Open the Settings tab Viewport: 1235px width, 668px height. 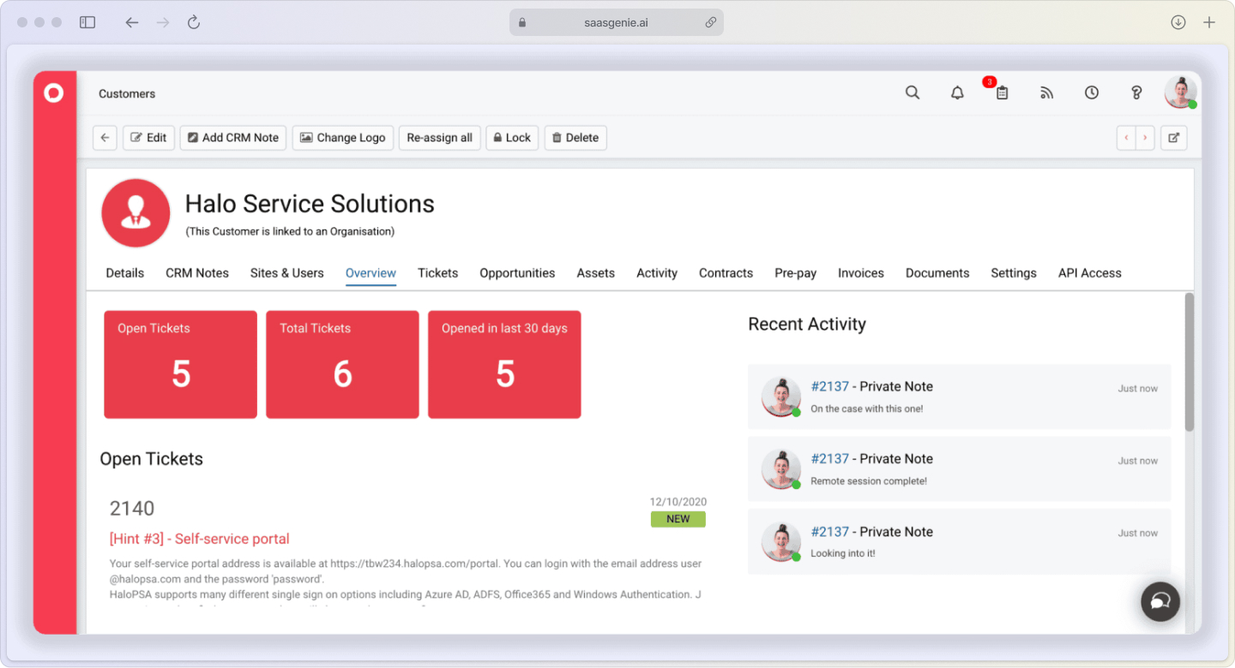coord(1014,273)
